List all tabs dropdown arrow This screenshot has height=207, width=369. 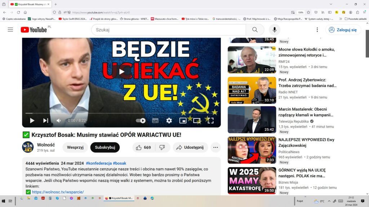point(331,4)
